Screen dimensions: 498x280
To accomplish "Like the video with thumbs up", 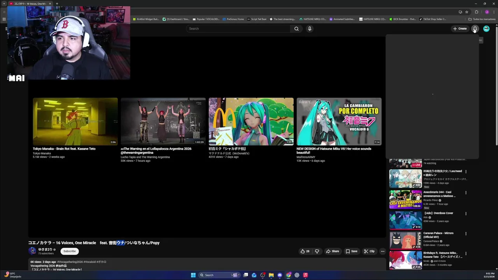I will coord(305,251).
